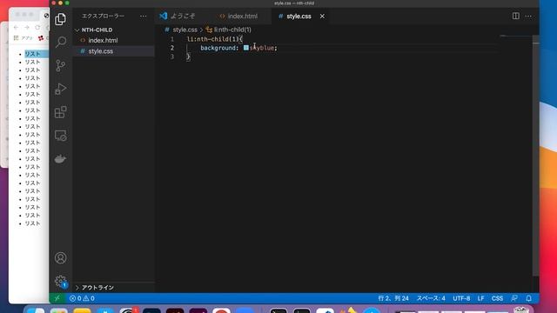Click the 行 2、列 24 cursor position
557x313 pixels.
click(x=393, y=298)
